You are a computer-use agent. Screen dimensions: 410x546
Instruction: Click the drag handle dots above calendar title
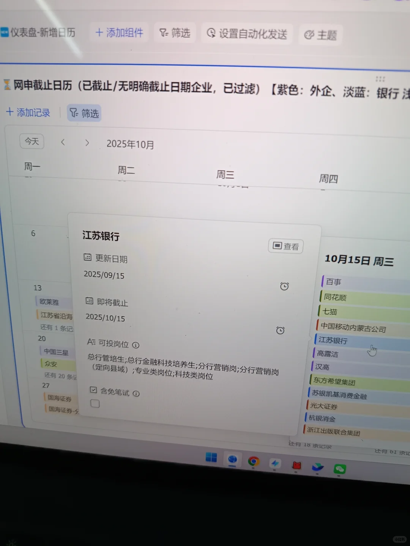[x=380, y=79]
